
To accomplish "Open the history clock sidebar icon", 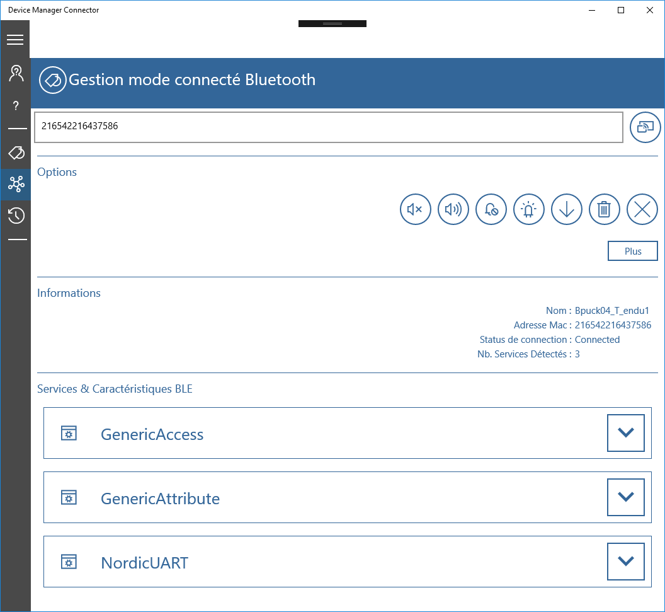I will [16, 216].
